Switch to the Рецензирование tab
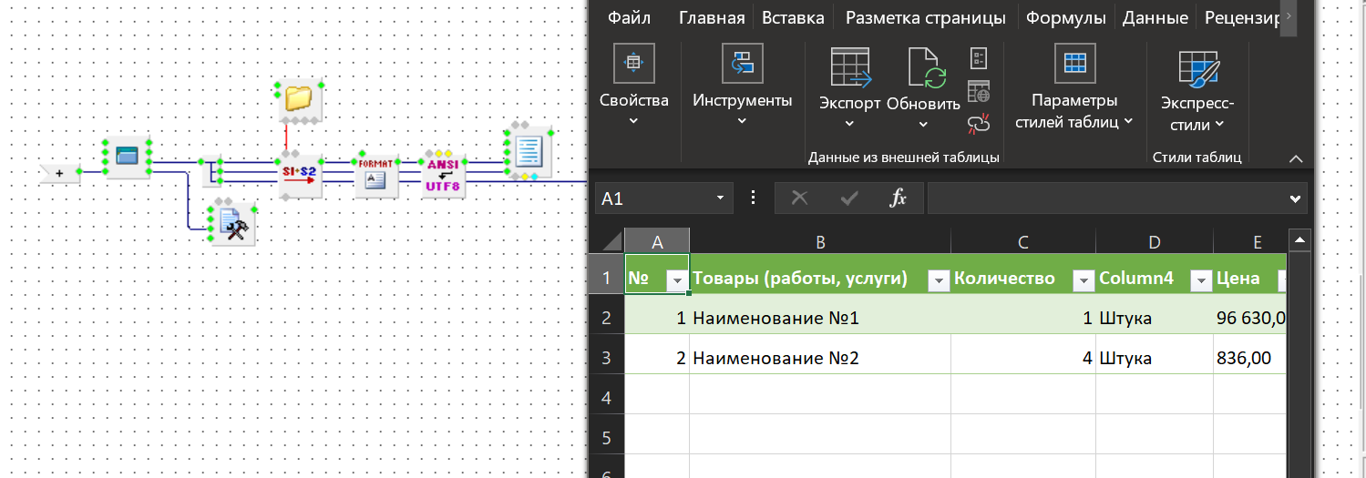Image resolution: width=1366 pixels, height=478 pixels. click(x=1241, y=18)
